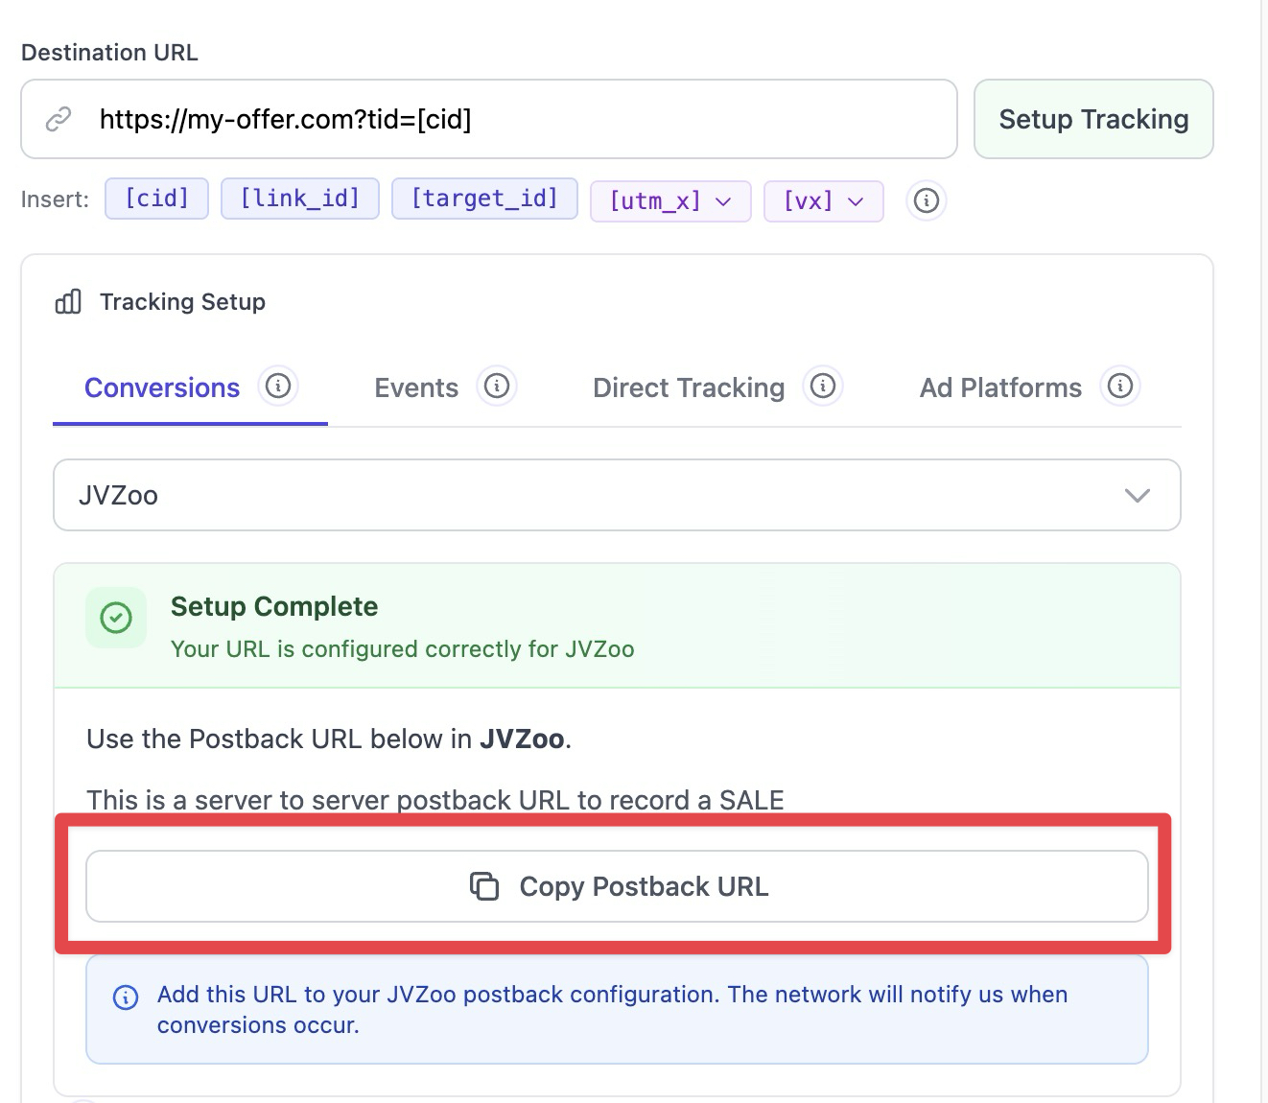Click Copy Postback URL button
The height and width of the screenshot is (1103, 1268).
tap(617, 886)
